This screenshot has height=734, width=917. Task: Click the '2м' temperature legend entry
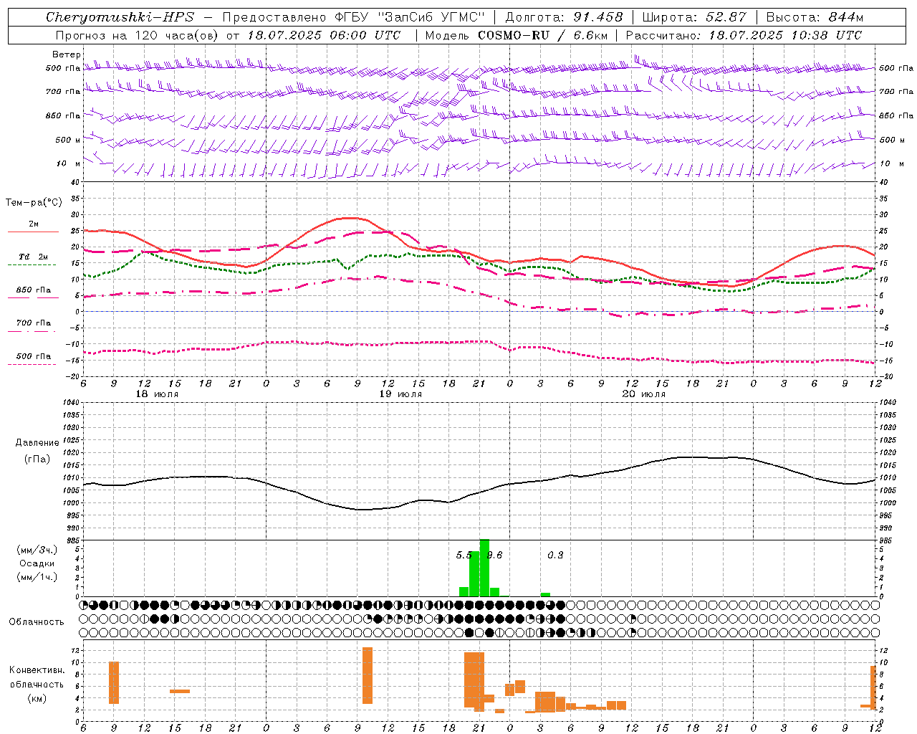tap(34, 224)
